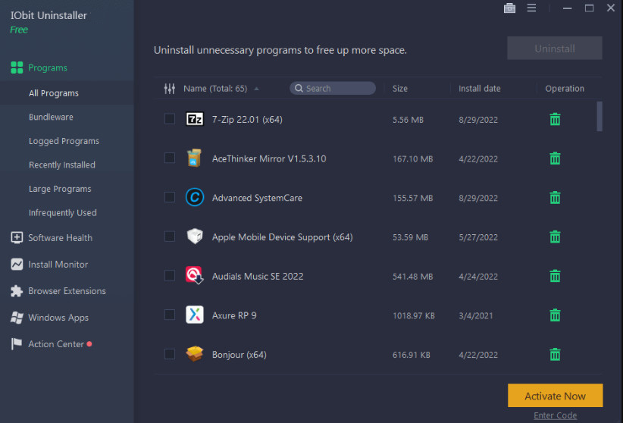This screenshot has width=623, height=423.
Task: Click the 7-Zip application icon
Action: click(x=195, y=119)
